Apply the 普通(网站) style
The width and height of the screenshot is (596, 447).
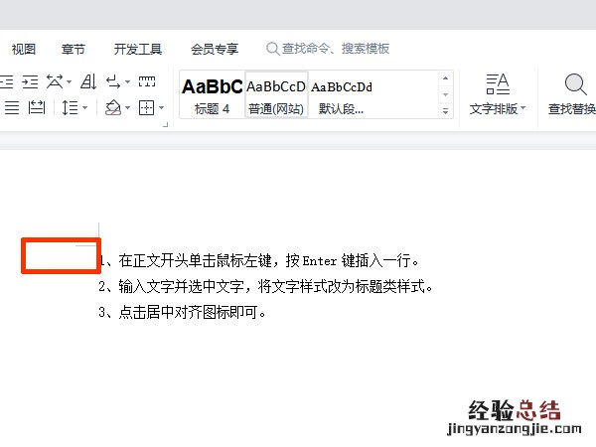click(x=276, y=94)
